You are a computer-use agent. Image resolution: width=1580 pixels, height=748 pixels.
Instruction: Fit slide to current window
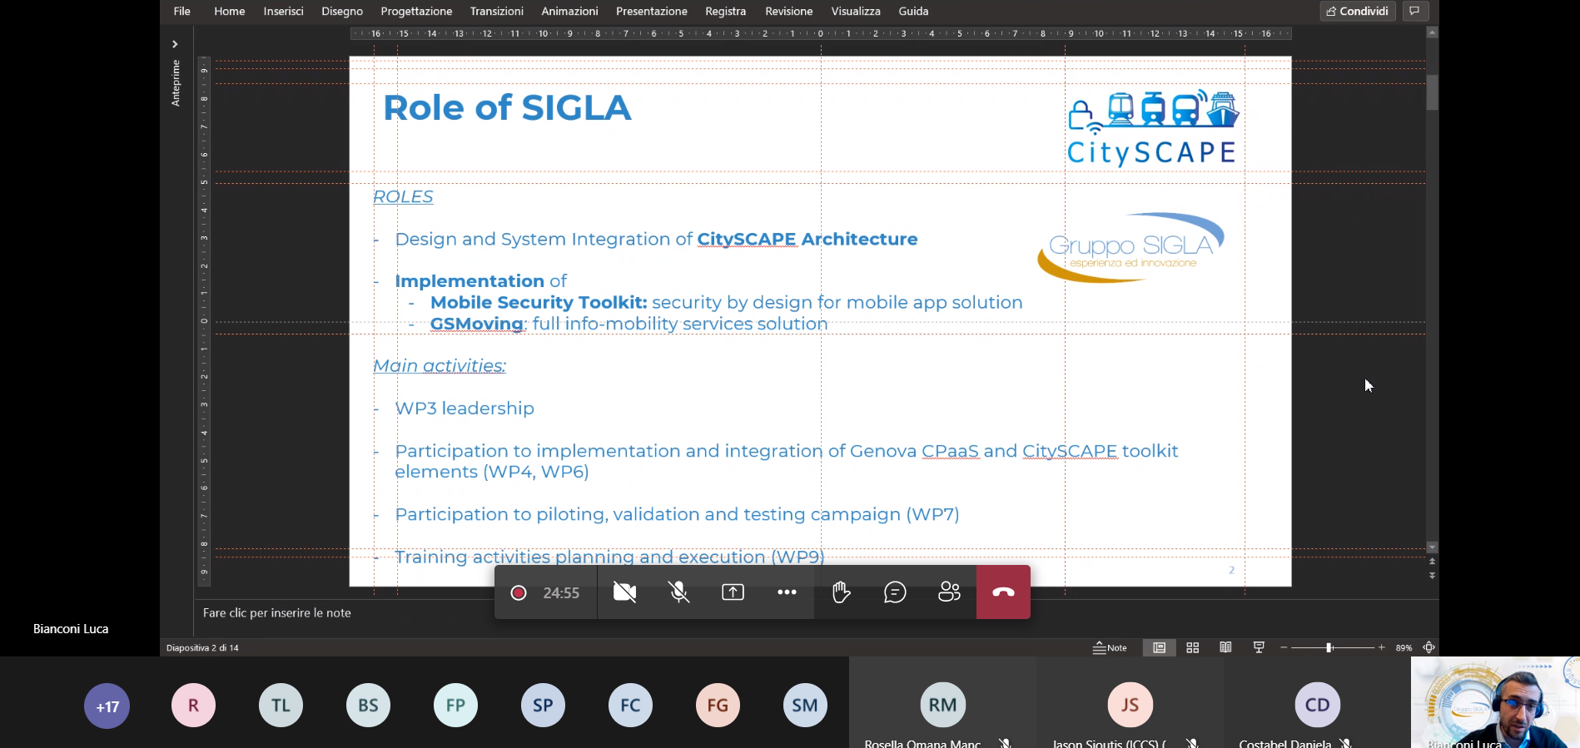[x=1428, y=647]
